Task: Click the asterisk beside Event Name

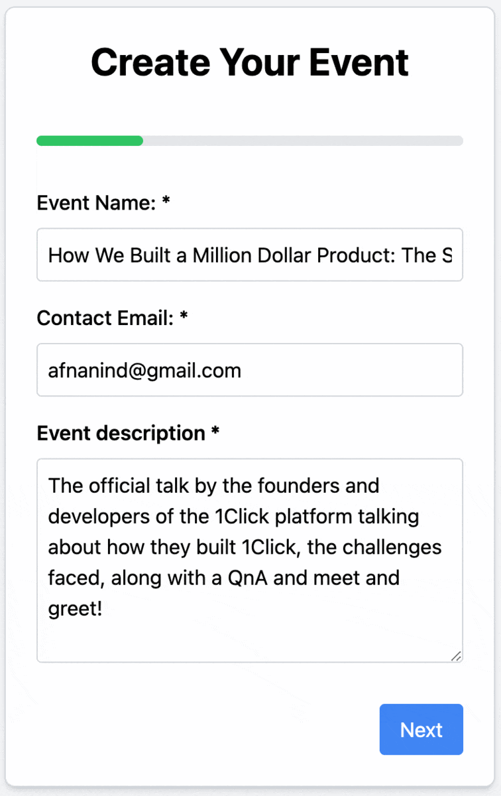Action: pyautogui.click(x=166, y=202)
